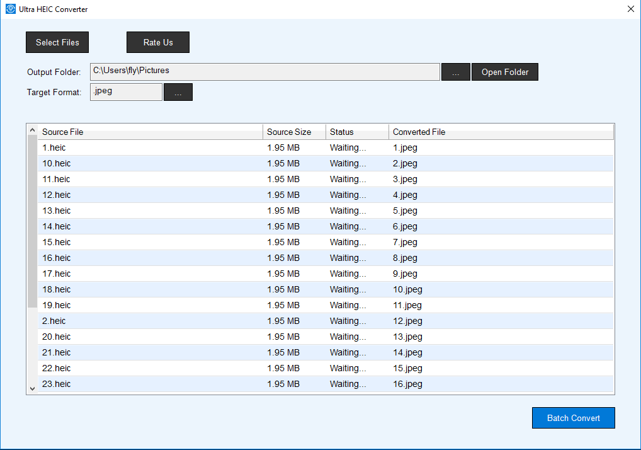Select the 15.heic source file
641x450 pixels.
[x=57, y=242]
